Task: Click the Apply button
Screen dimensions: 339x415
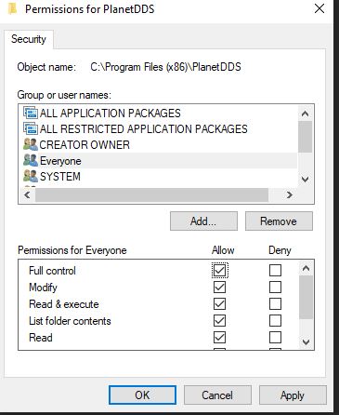Action: 293,395
